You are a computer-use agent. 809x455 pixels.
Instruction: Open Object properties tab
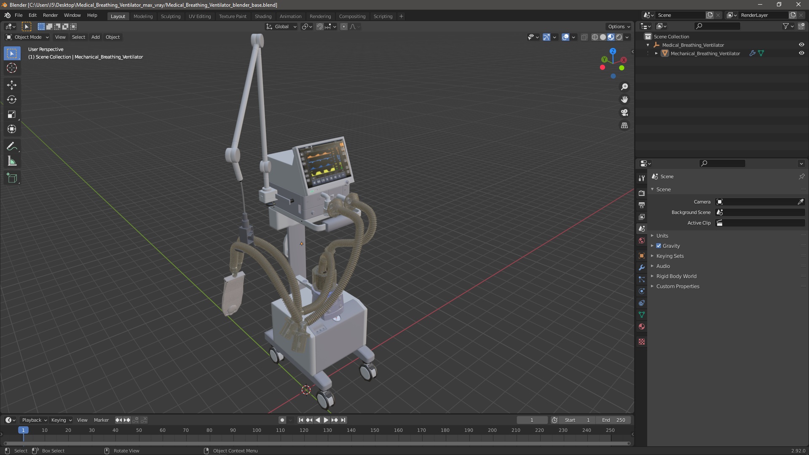(x=642, y=256)
